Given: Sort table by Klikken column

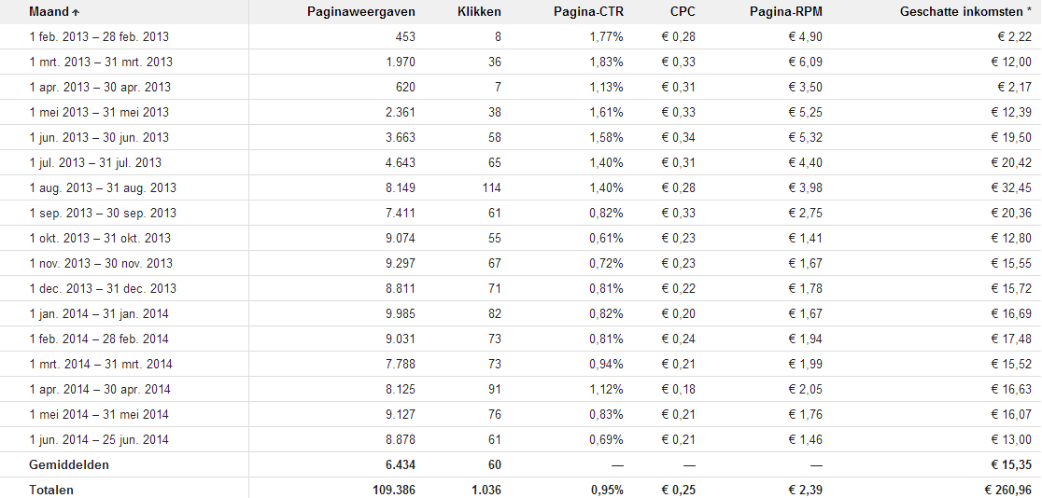Looking at the screenshot, I should point(480,11).
